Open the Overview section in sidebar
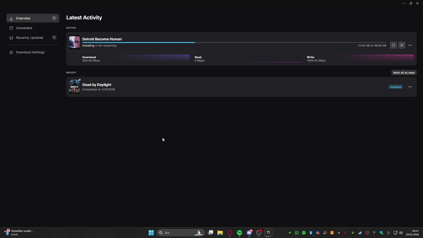423x238 pixels. (x=33, y=18)
